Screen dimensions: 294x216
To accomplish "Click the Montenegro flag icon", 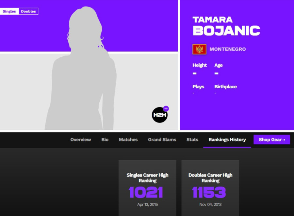I will 199,49.
